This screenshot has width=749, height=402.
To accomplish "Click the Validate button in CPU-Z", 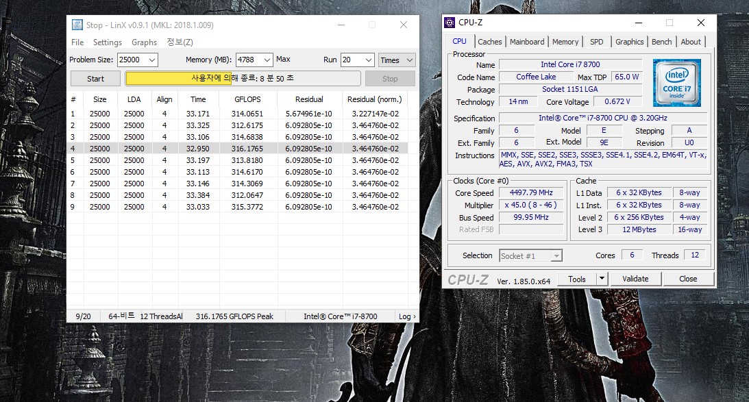I will pyautogui.click(x=635, y=279).
